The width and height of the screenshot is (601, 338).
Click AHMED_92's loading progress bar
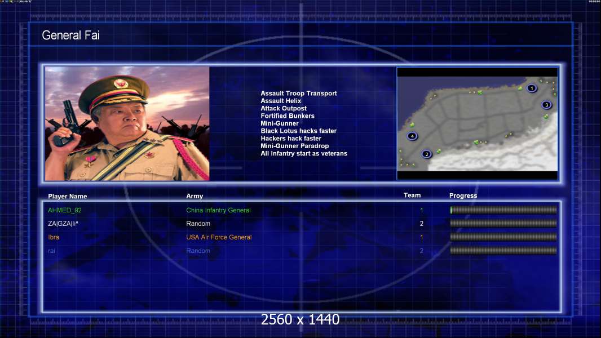pos(503,210)
